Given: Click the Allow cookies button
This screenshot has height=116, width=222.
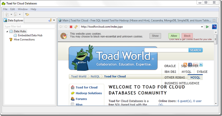Looking at the screenshot, I should pos(174,36).
